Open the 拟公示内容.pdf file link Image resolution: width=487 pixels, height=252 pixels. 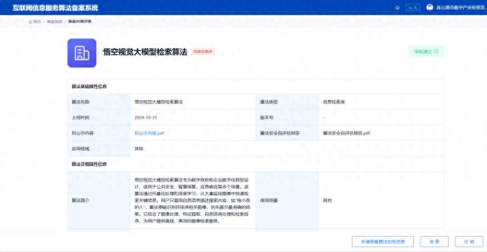149,133
